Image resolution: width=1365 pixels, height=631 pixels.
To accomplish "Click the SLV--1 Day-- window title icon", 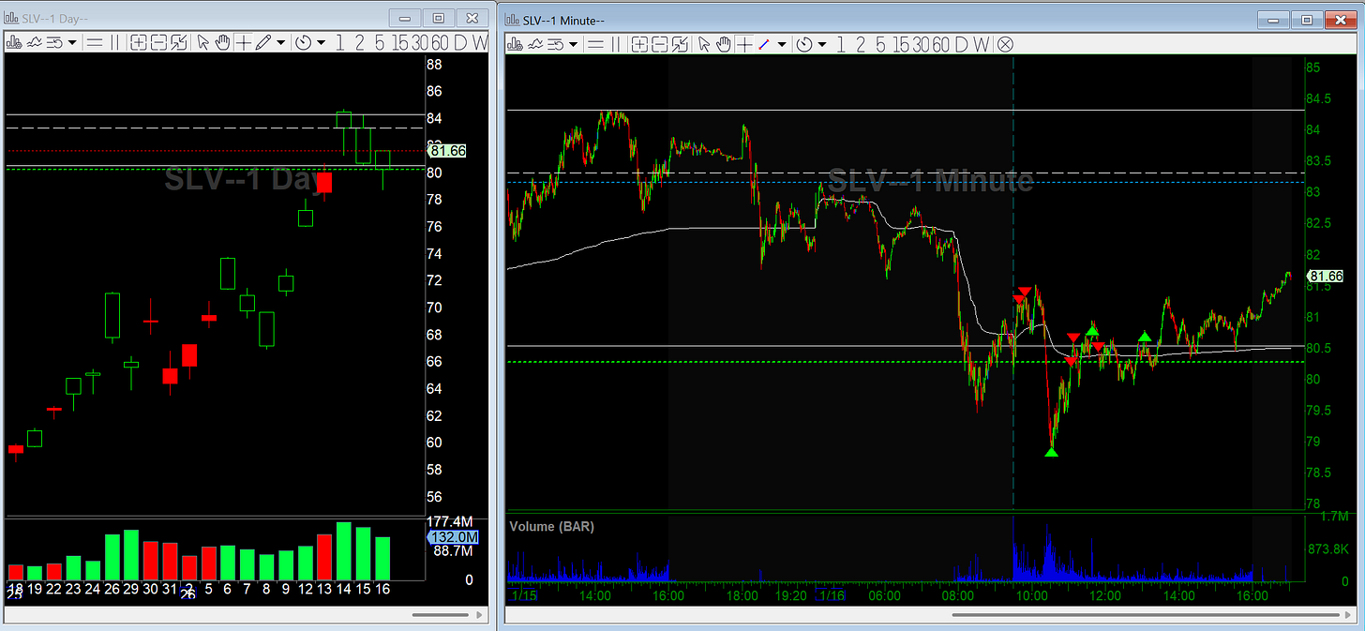I will coord(10,18).
